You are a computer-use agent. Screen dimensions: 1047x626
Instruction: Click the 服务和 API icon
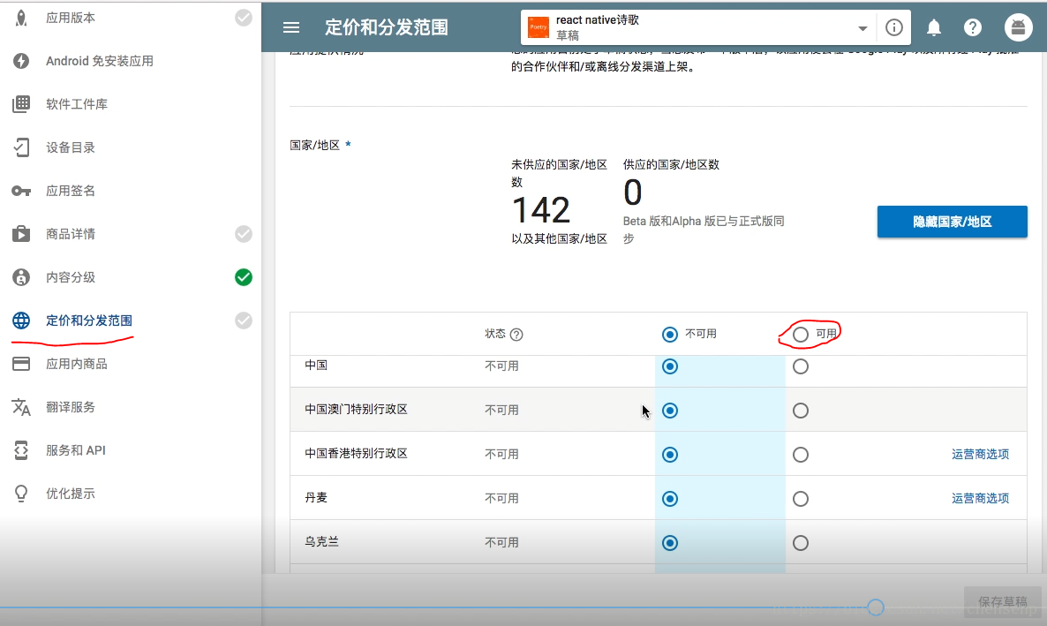[x=21, y=450]
